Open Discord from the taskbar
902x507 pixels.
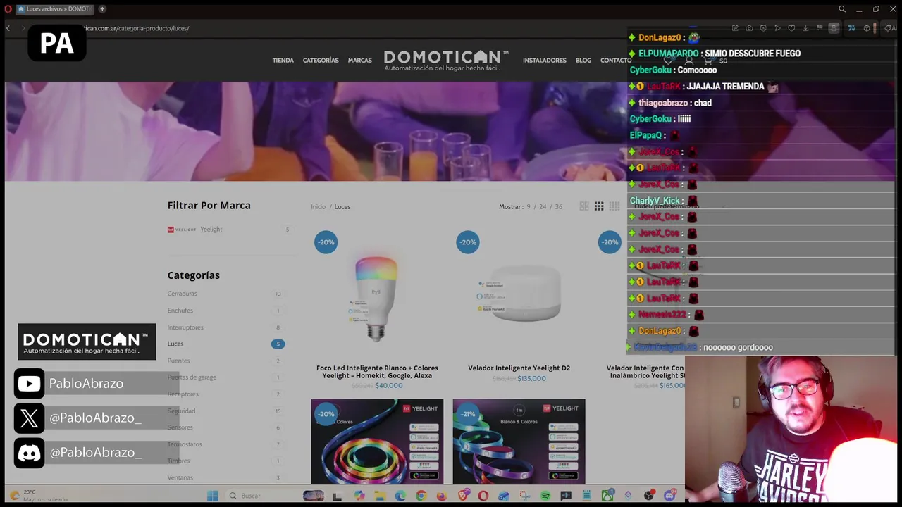click(669, 496)
